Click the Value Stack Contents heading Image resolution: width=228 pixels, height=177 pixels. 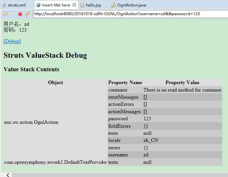point(31,69)
